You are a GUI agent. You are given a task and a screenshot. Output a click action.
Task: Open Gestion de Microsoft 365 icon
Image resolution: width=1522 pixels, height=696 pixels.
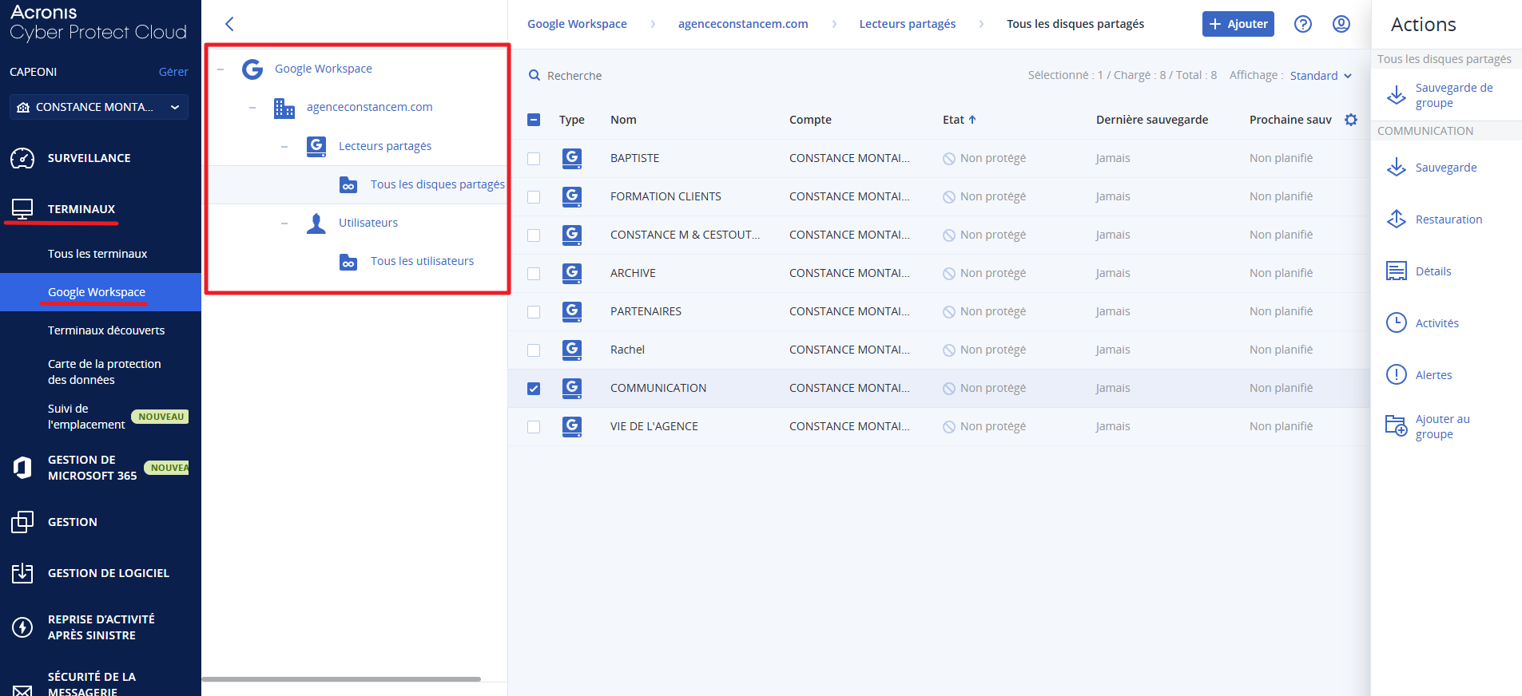pos(22,468)
